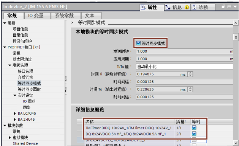Screen dimensions: 239x146
Task: Click the panel layout icon at top right
Action: point(229,7)
